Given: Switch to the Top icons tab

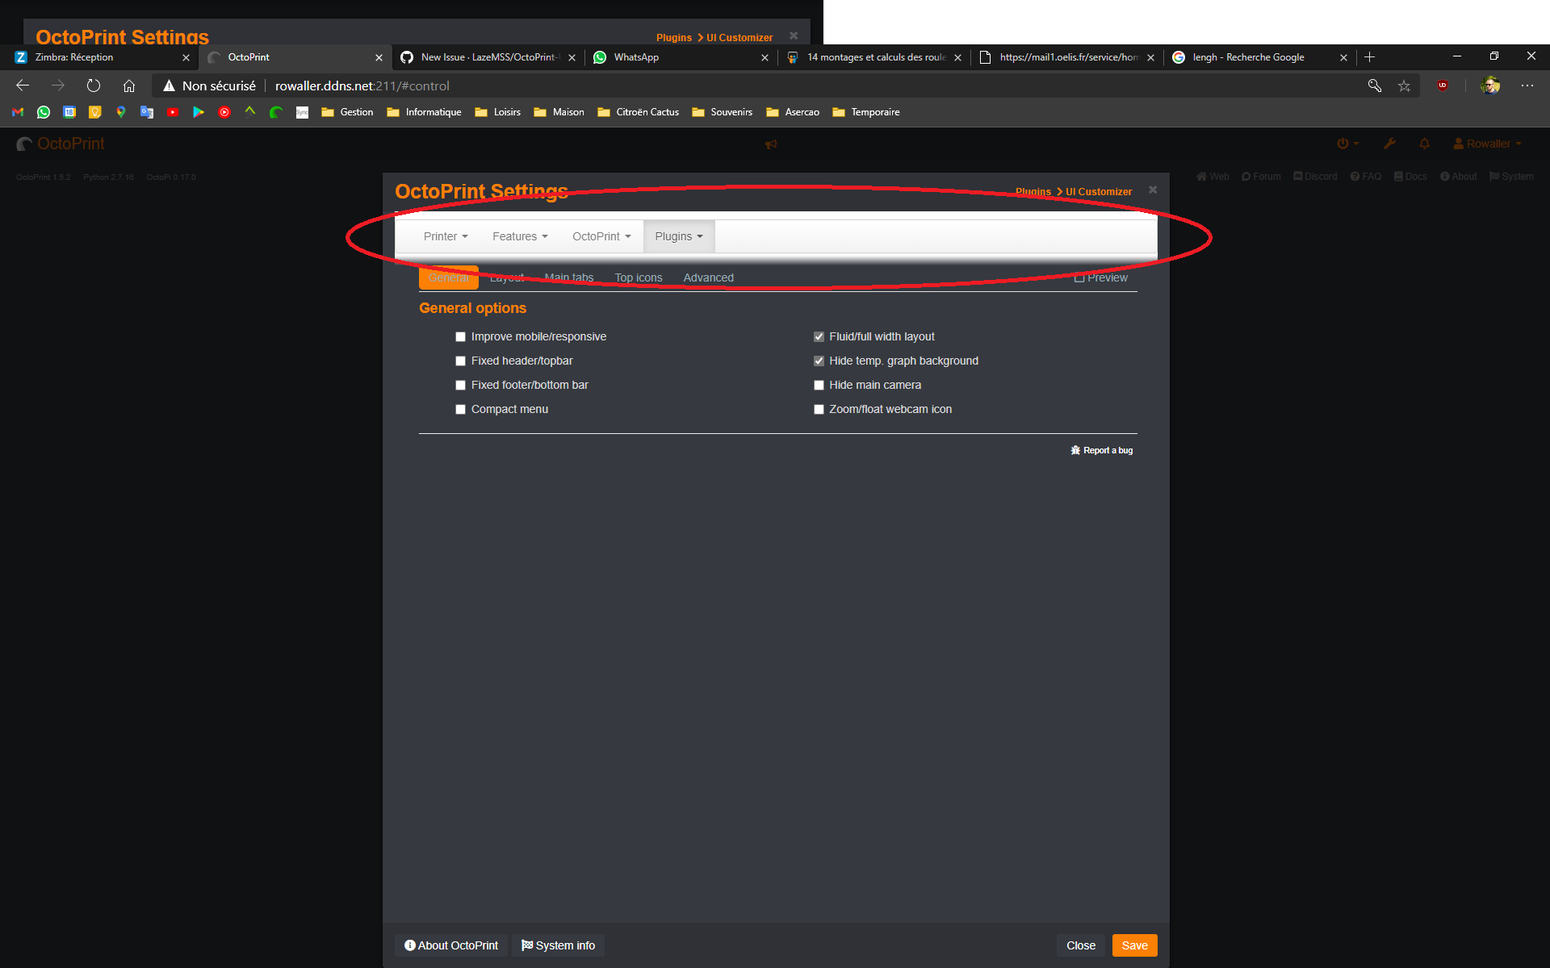Looking at the screenshot, I should coord(638,277).
